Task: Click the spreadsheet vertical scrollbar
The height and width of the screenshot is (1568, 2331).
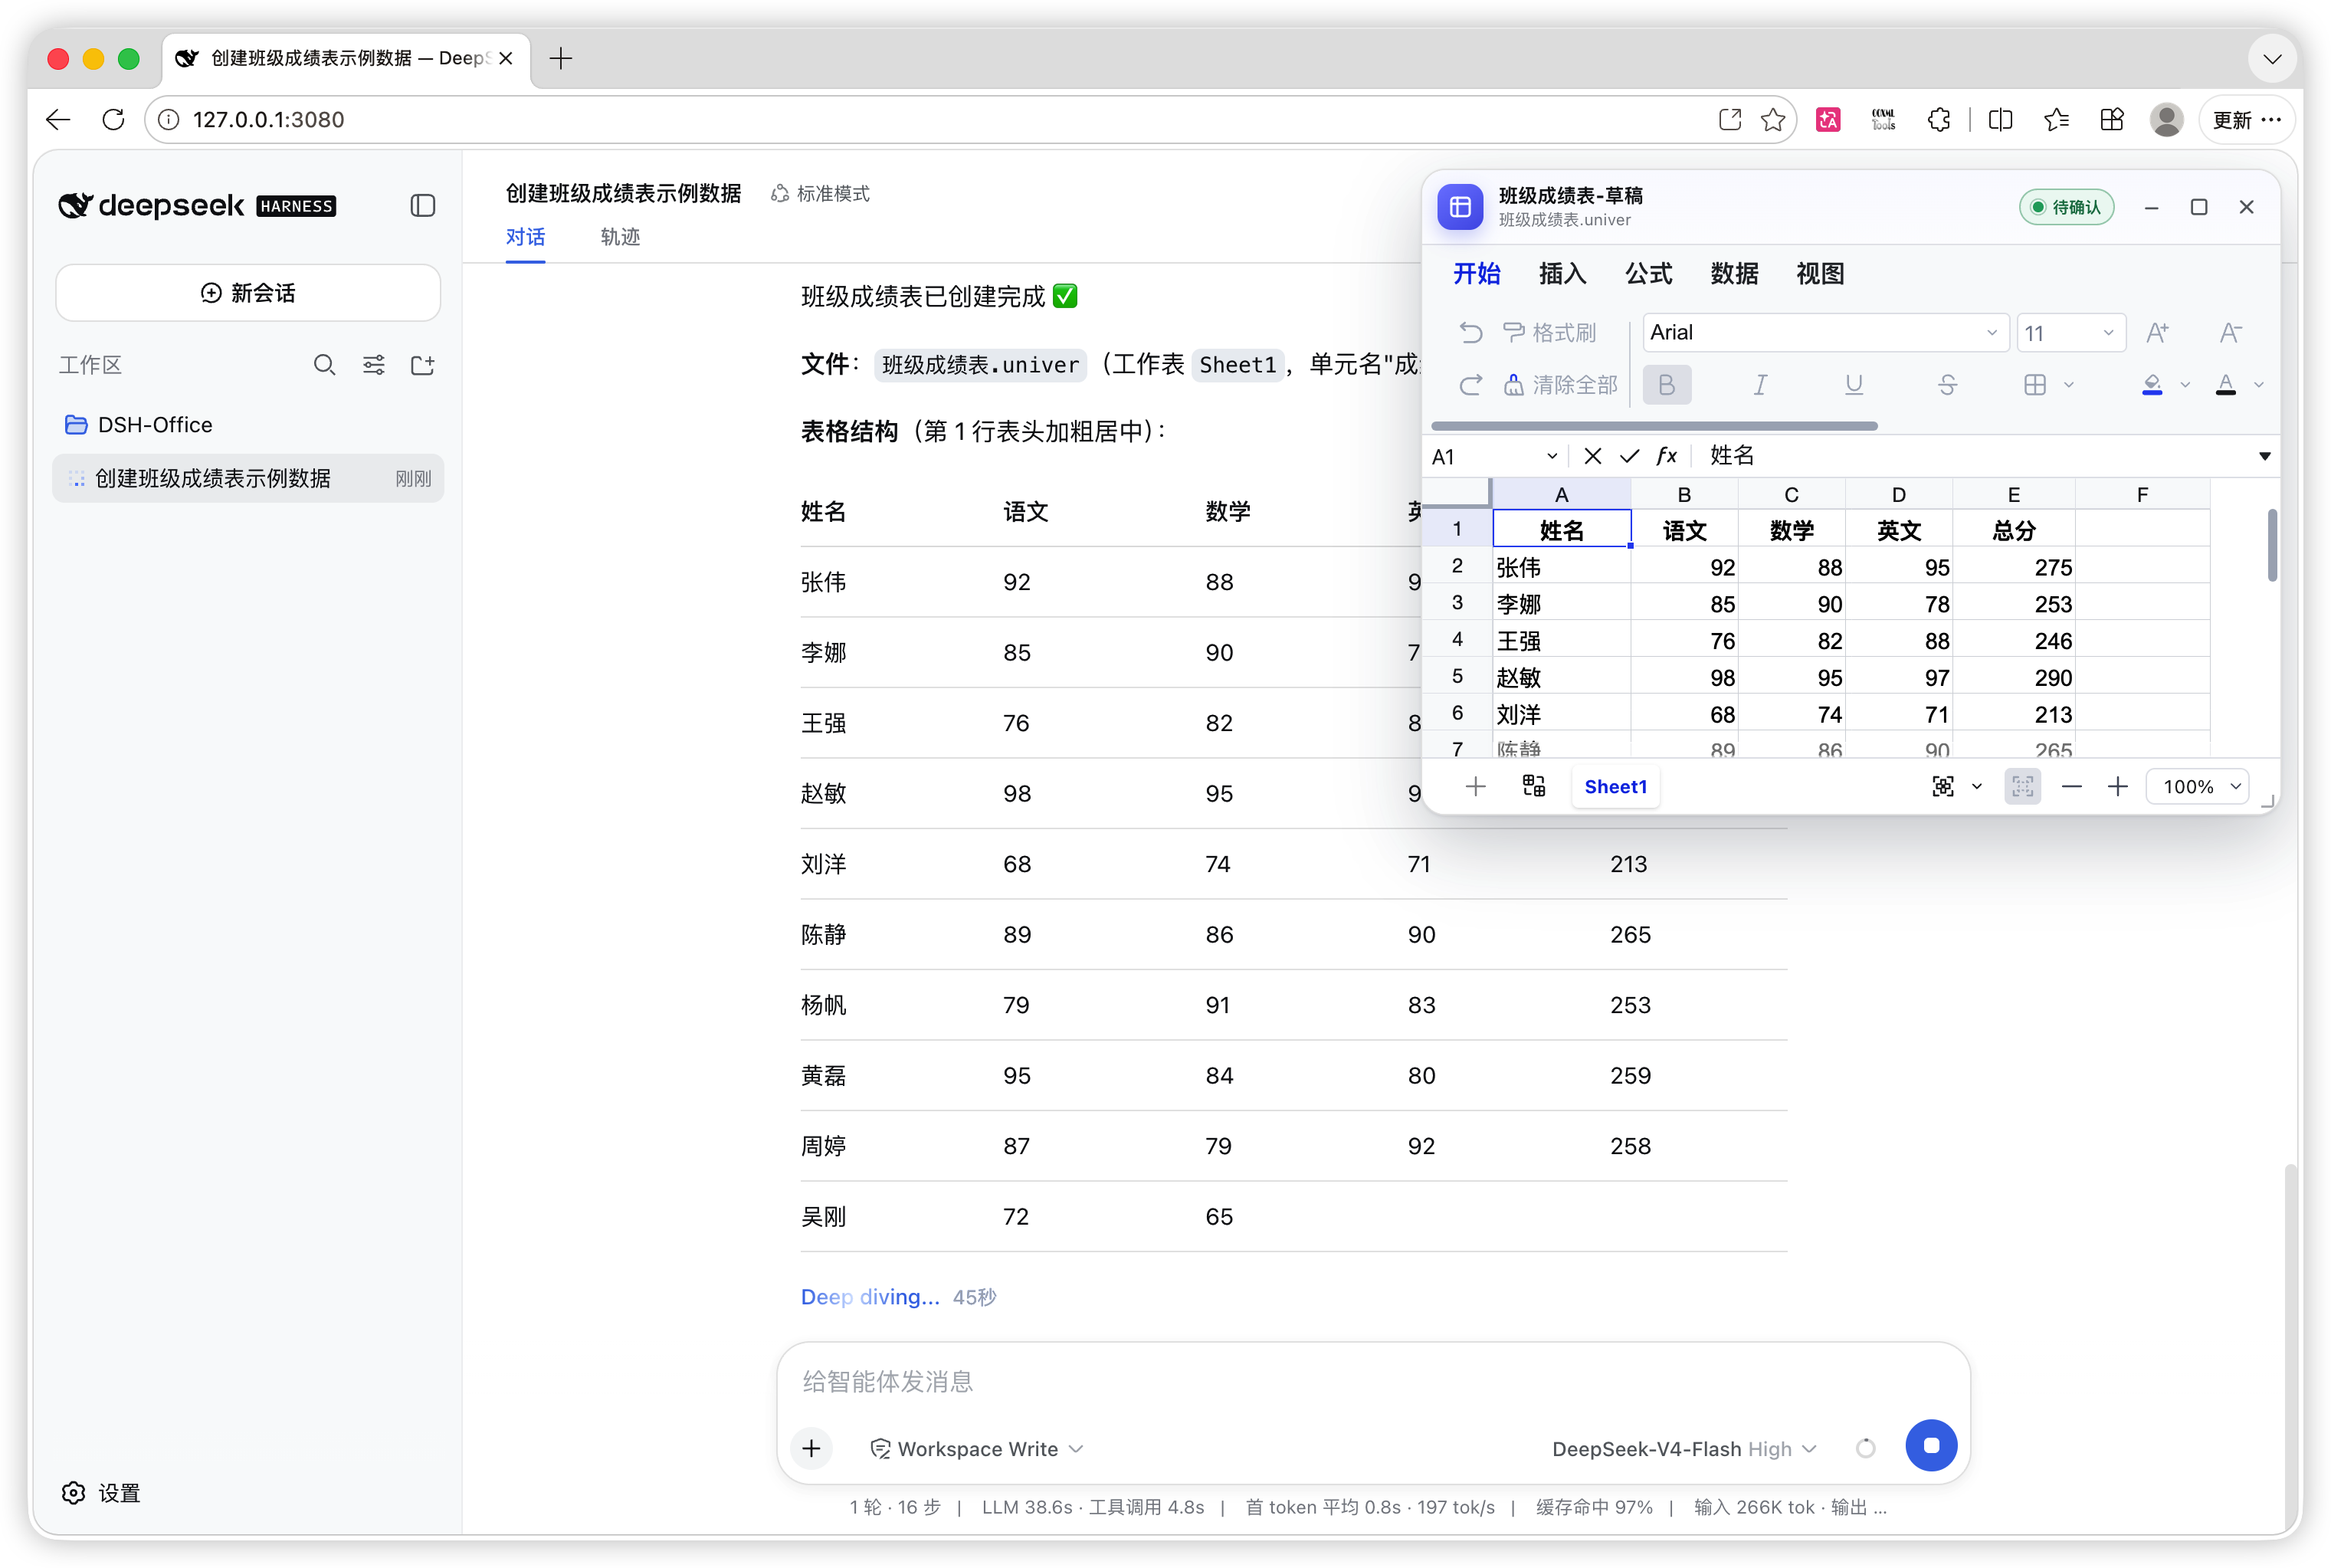Action: (2272, 546)
